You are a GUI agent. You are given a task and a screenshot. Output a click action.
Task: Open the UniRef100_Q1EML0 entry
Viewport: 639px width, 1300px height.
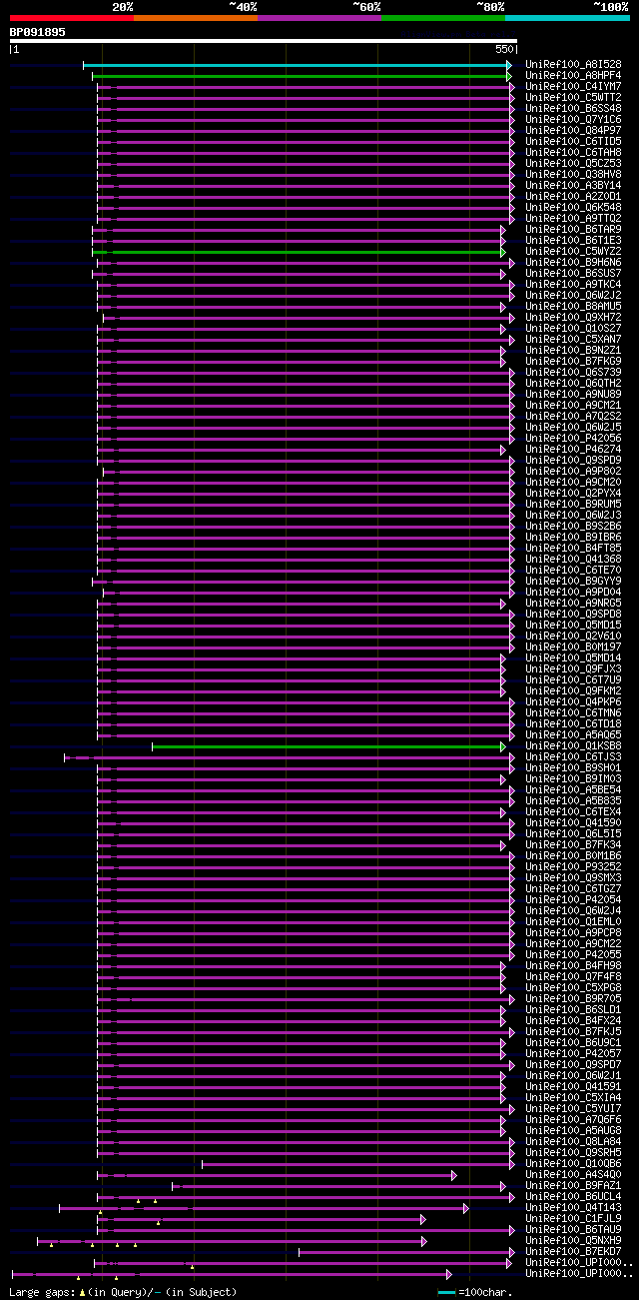[x=573, y=922]
